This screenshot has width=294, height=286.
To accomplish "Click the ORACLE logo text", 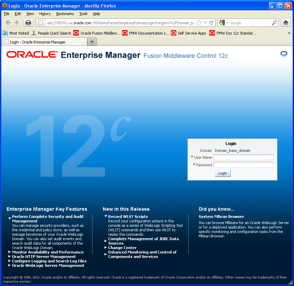I will click(x=32, y=54).
